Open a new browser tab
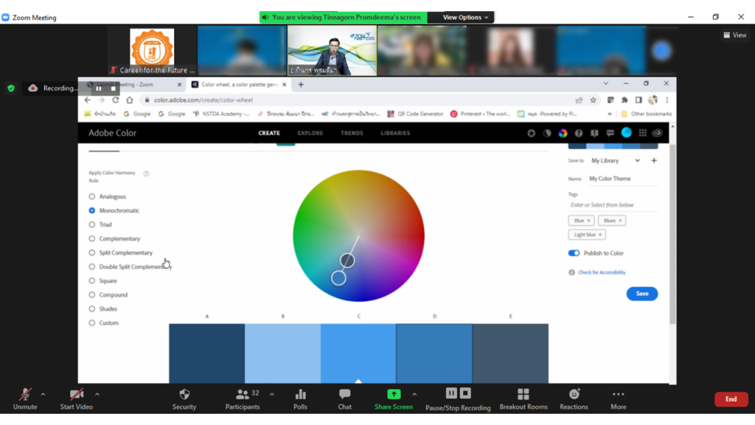This screenshot has width=755, height=425. pos(301,85)
